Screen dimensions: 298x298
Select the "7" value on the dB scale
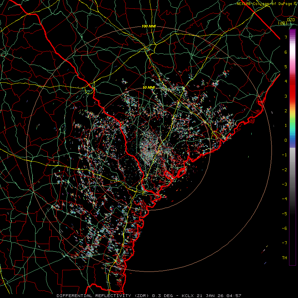click(x=286, y=37)
